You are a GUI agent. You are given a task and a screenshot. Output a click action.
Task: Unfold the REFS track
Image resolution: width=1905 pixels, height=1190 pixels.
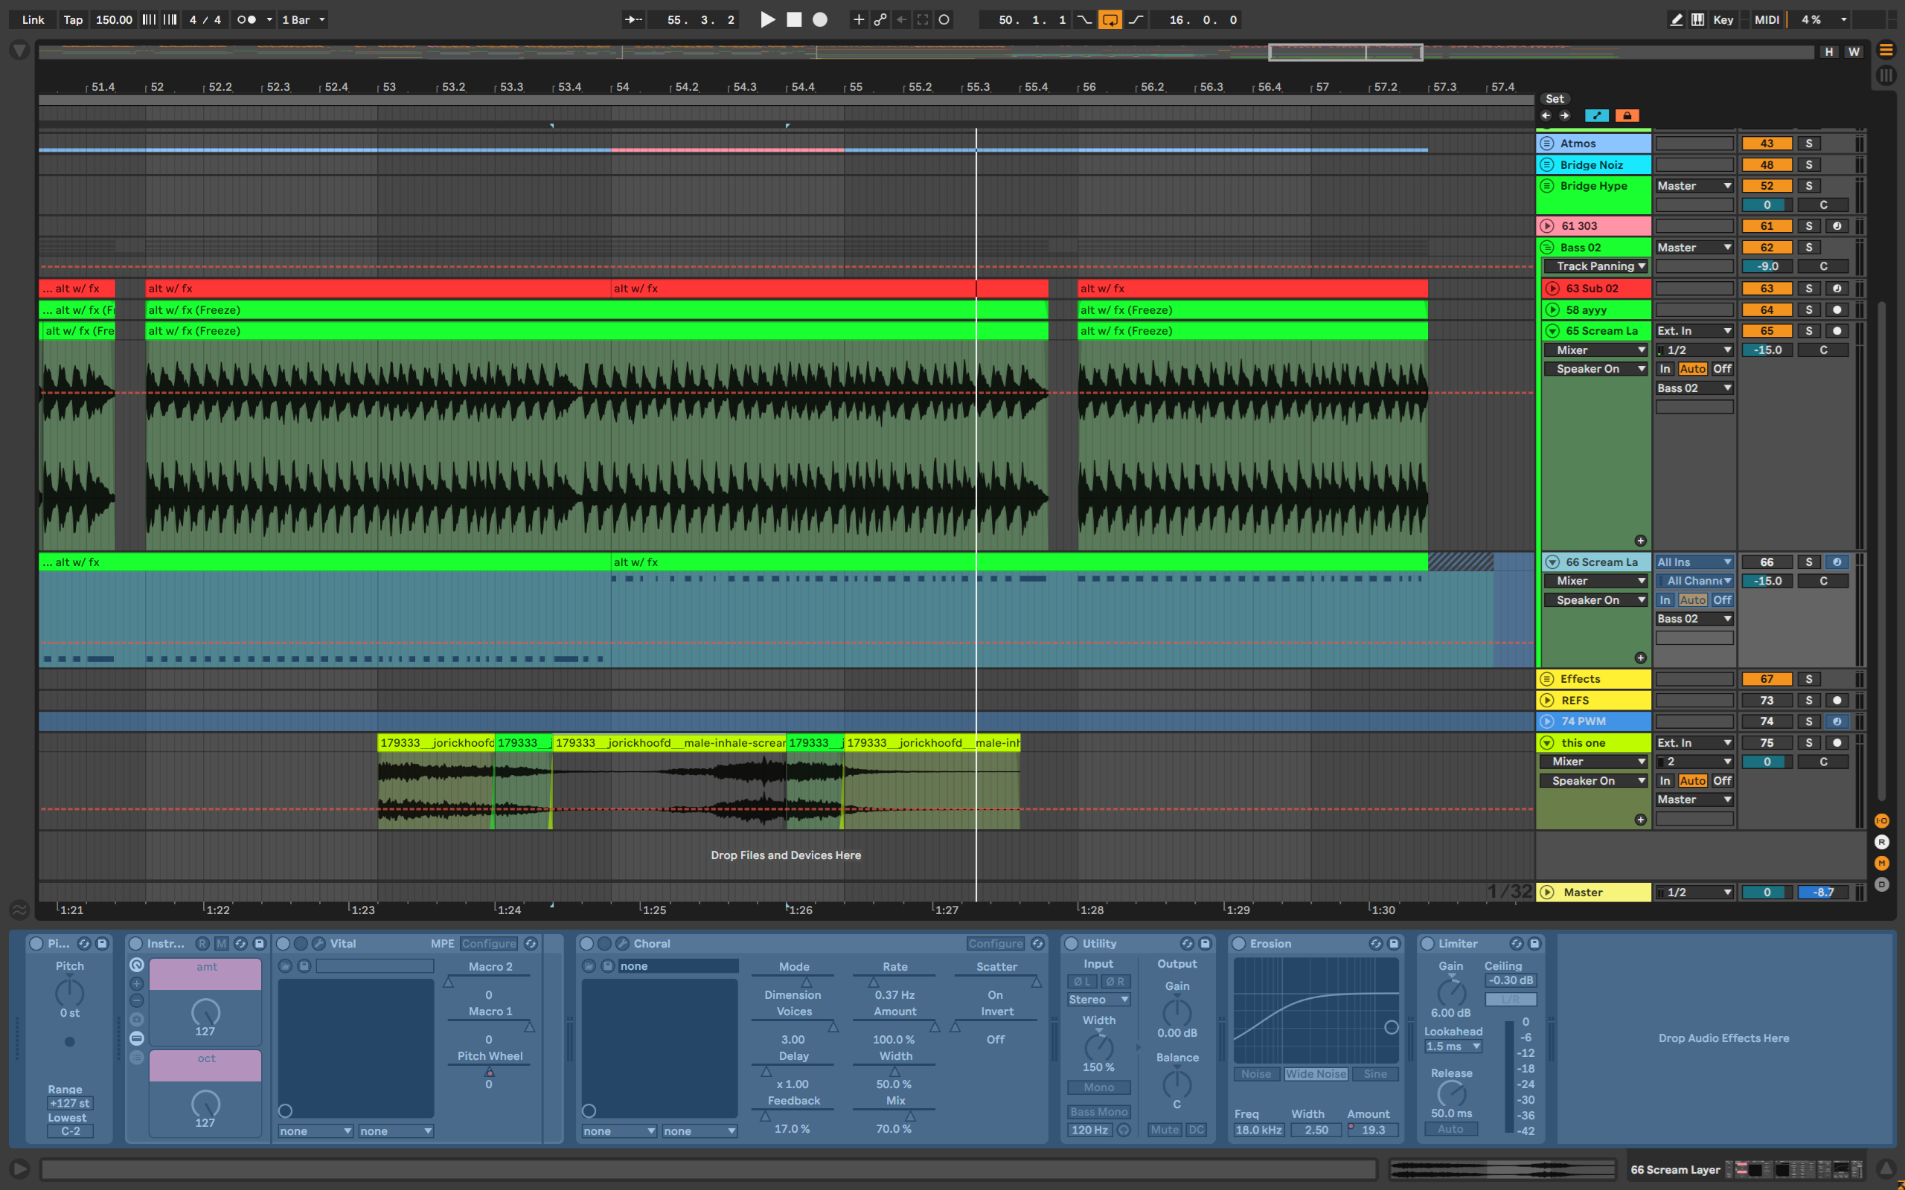point(1547,701)
